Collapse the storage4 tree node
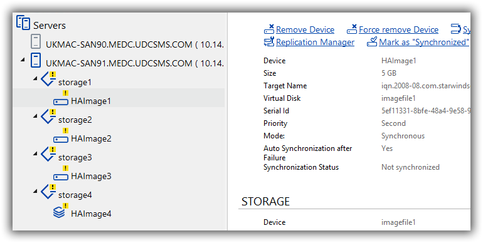483x243 pixels. (35, 191)
